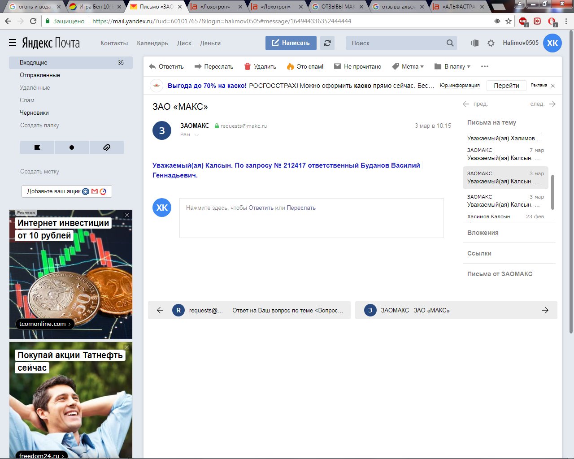Go to next message via след. arrow
The height and width of the screenshot is (459, 574).
(543, 104)
